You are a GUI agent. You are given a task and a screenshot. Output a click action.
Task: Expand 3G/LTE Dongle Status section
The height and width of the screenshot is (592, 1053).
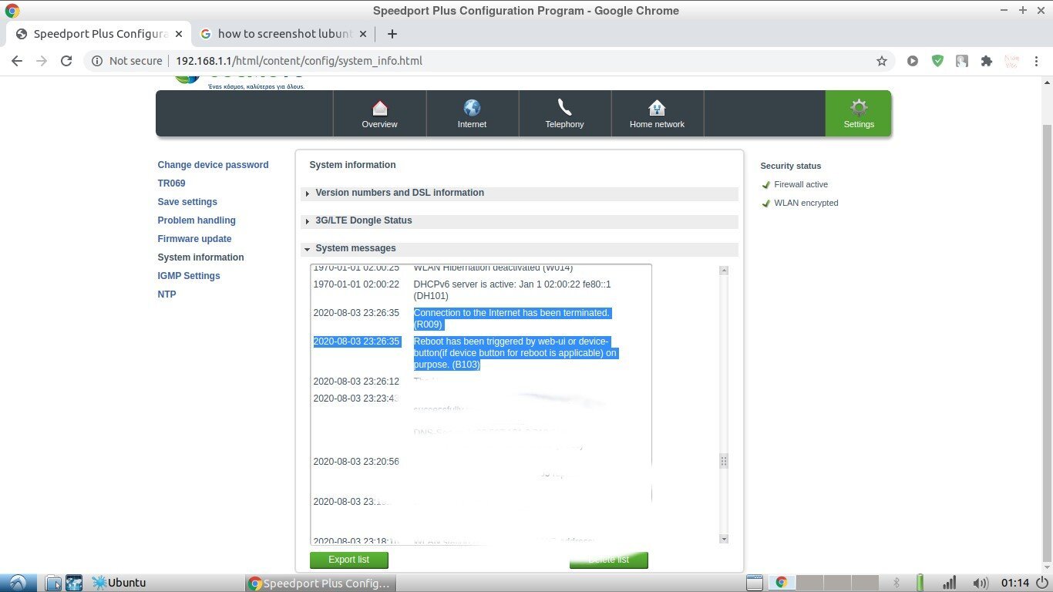[520, 220]
